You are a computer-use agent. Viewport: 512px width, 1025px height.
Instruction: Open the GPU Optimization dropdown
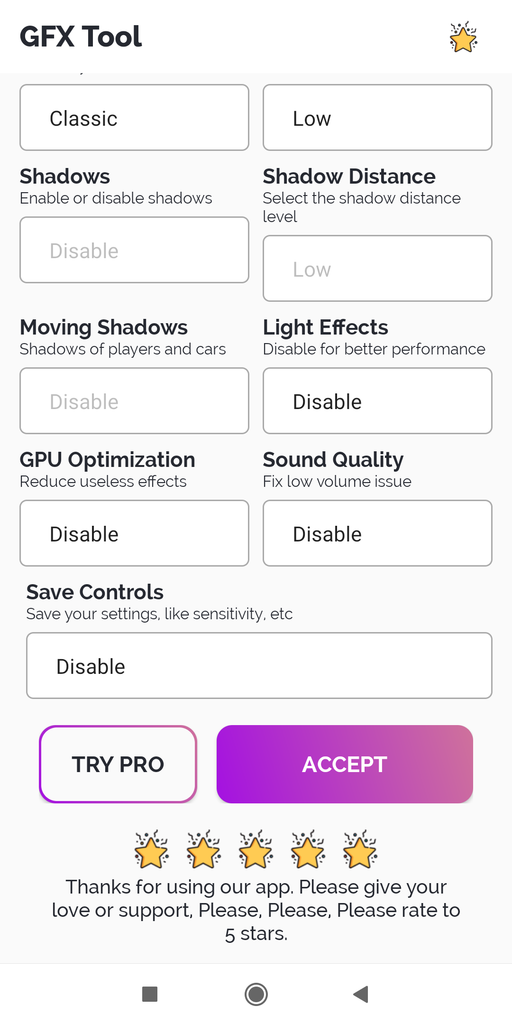[134, 533]
